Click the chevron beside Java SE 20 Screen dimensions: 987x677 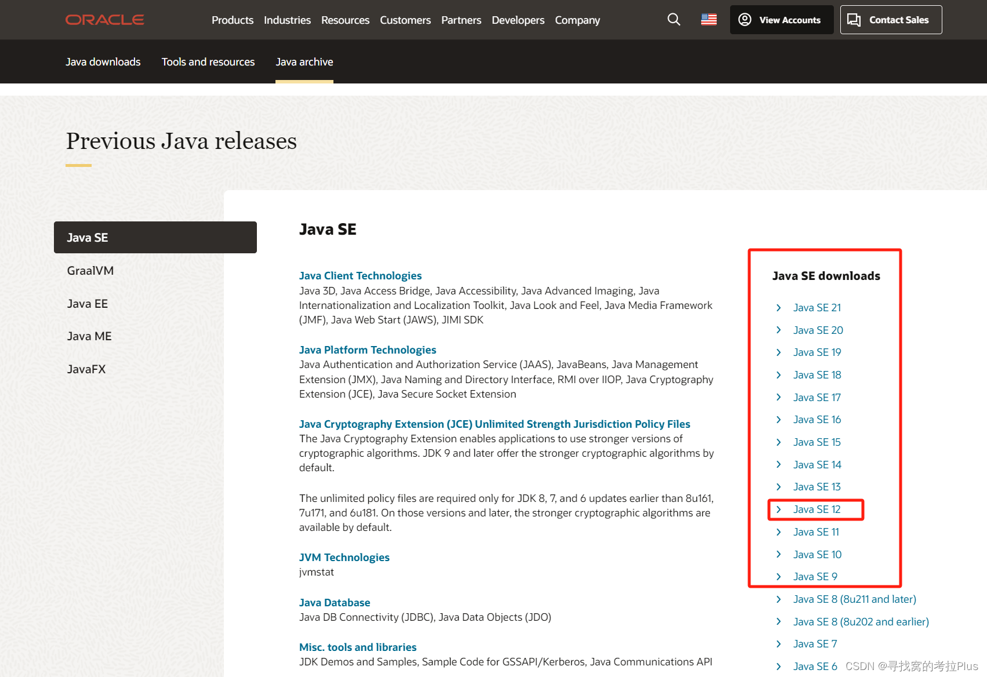pyautogui.click(x=779, y=330)
